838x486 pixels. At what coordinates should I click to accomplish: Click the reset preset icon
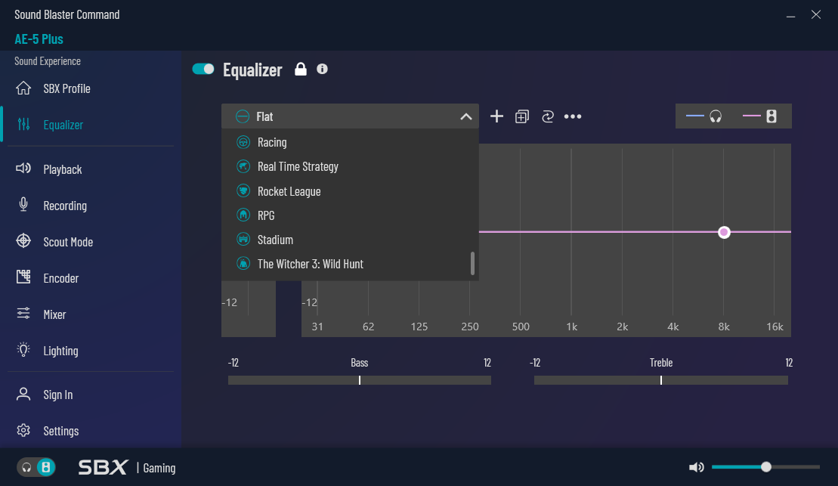coord(548,116)
